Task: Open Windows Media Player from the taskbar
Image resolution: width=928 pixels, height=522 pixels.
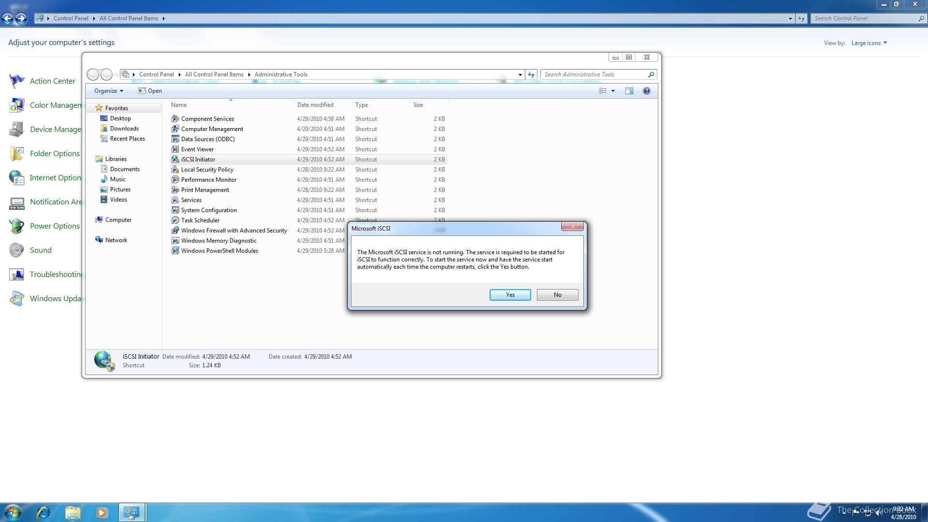Action: (x=101, y=512)
